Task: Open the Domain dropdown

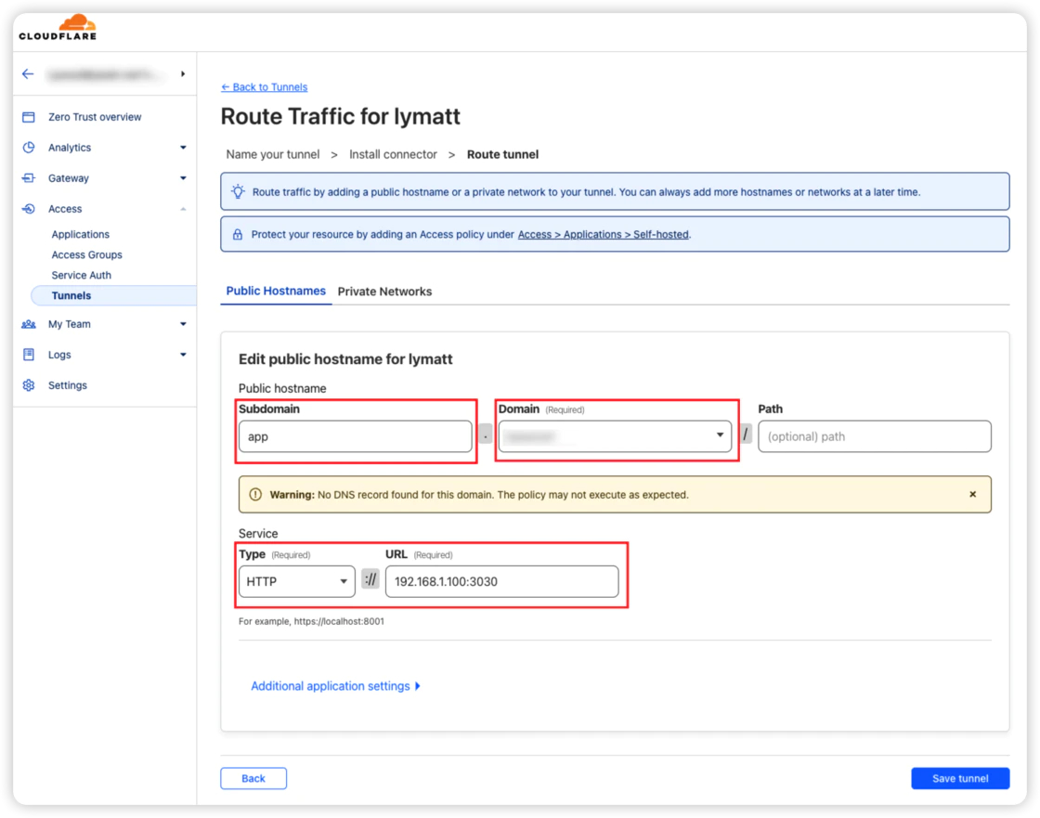Action: tap(615, 435)
